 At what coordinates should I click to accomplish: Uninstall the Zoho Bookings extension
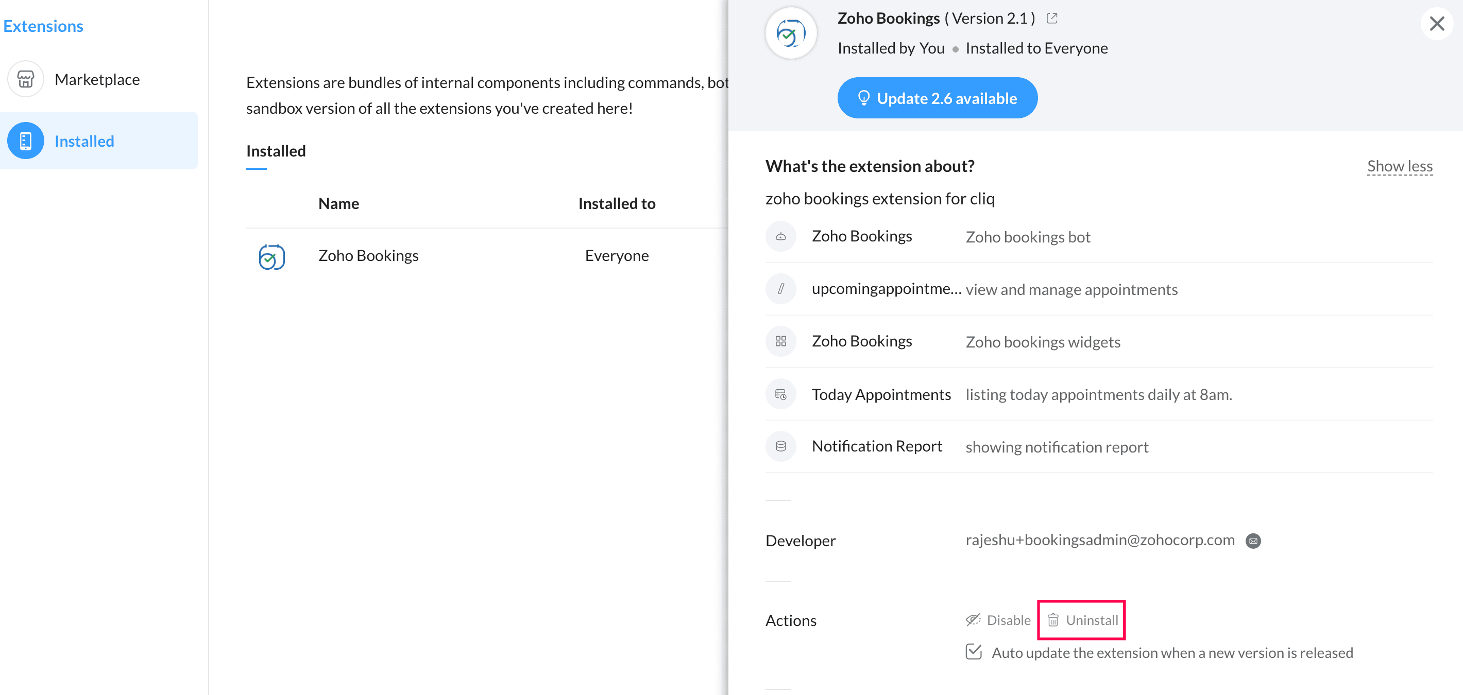tap(1082, 620)
